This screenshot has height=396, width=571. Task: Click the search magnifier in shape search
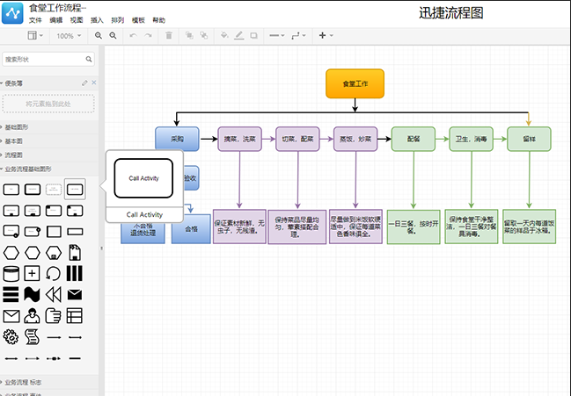click(89, 59)
